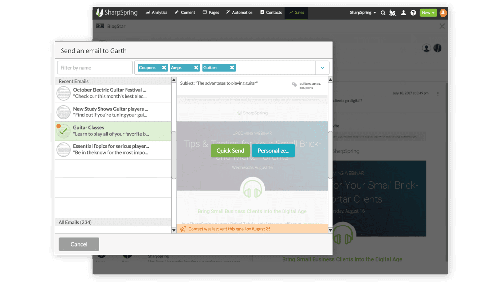Click the tag icon beside guitars, amps, coupons
504x283 pixels.
click(x=295, y=85)
